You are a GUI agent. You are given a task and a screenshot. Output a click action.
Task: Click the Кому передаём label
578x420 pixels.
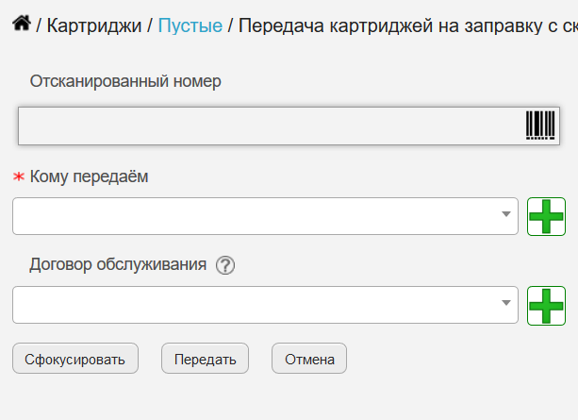[x=89, y=176]
